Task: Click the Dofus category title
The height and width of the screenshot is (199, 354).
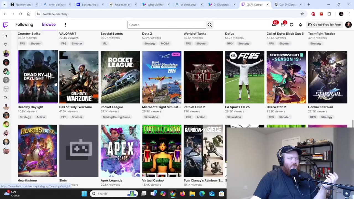Action: click(230, 33)
